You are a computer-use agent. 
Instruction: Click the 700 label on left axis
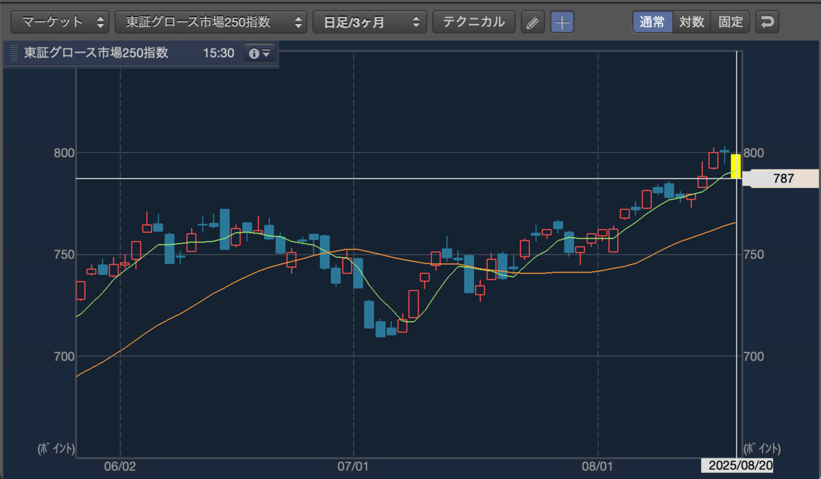[63, 356]
